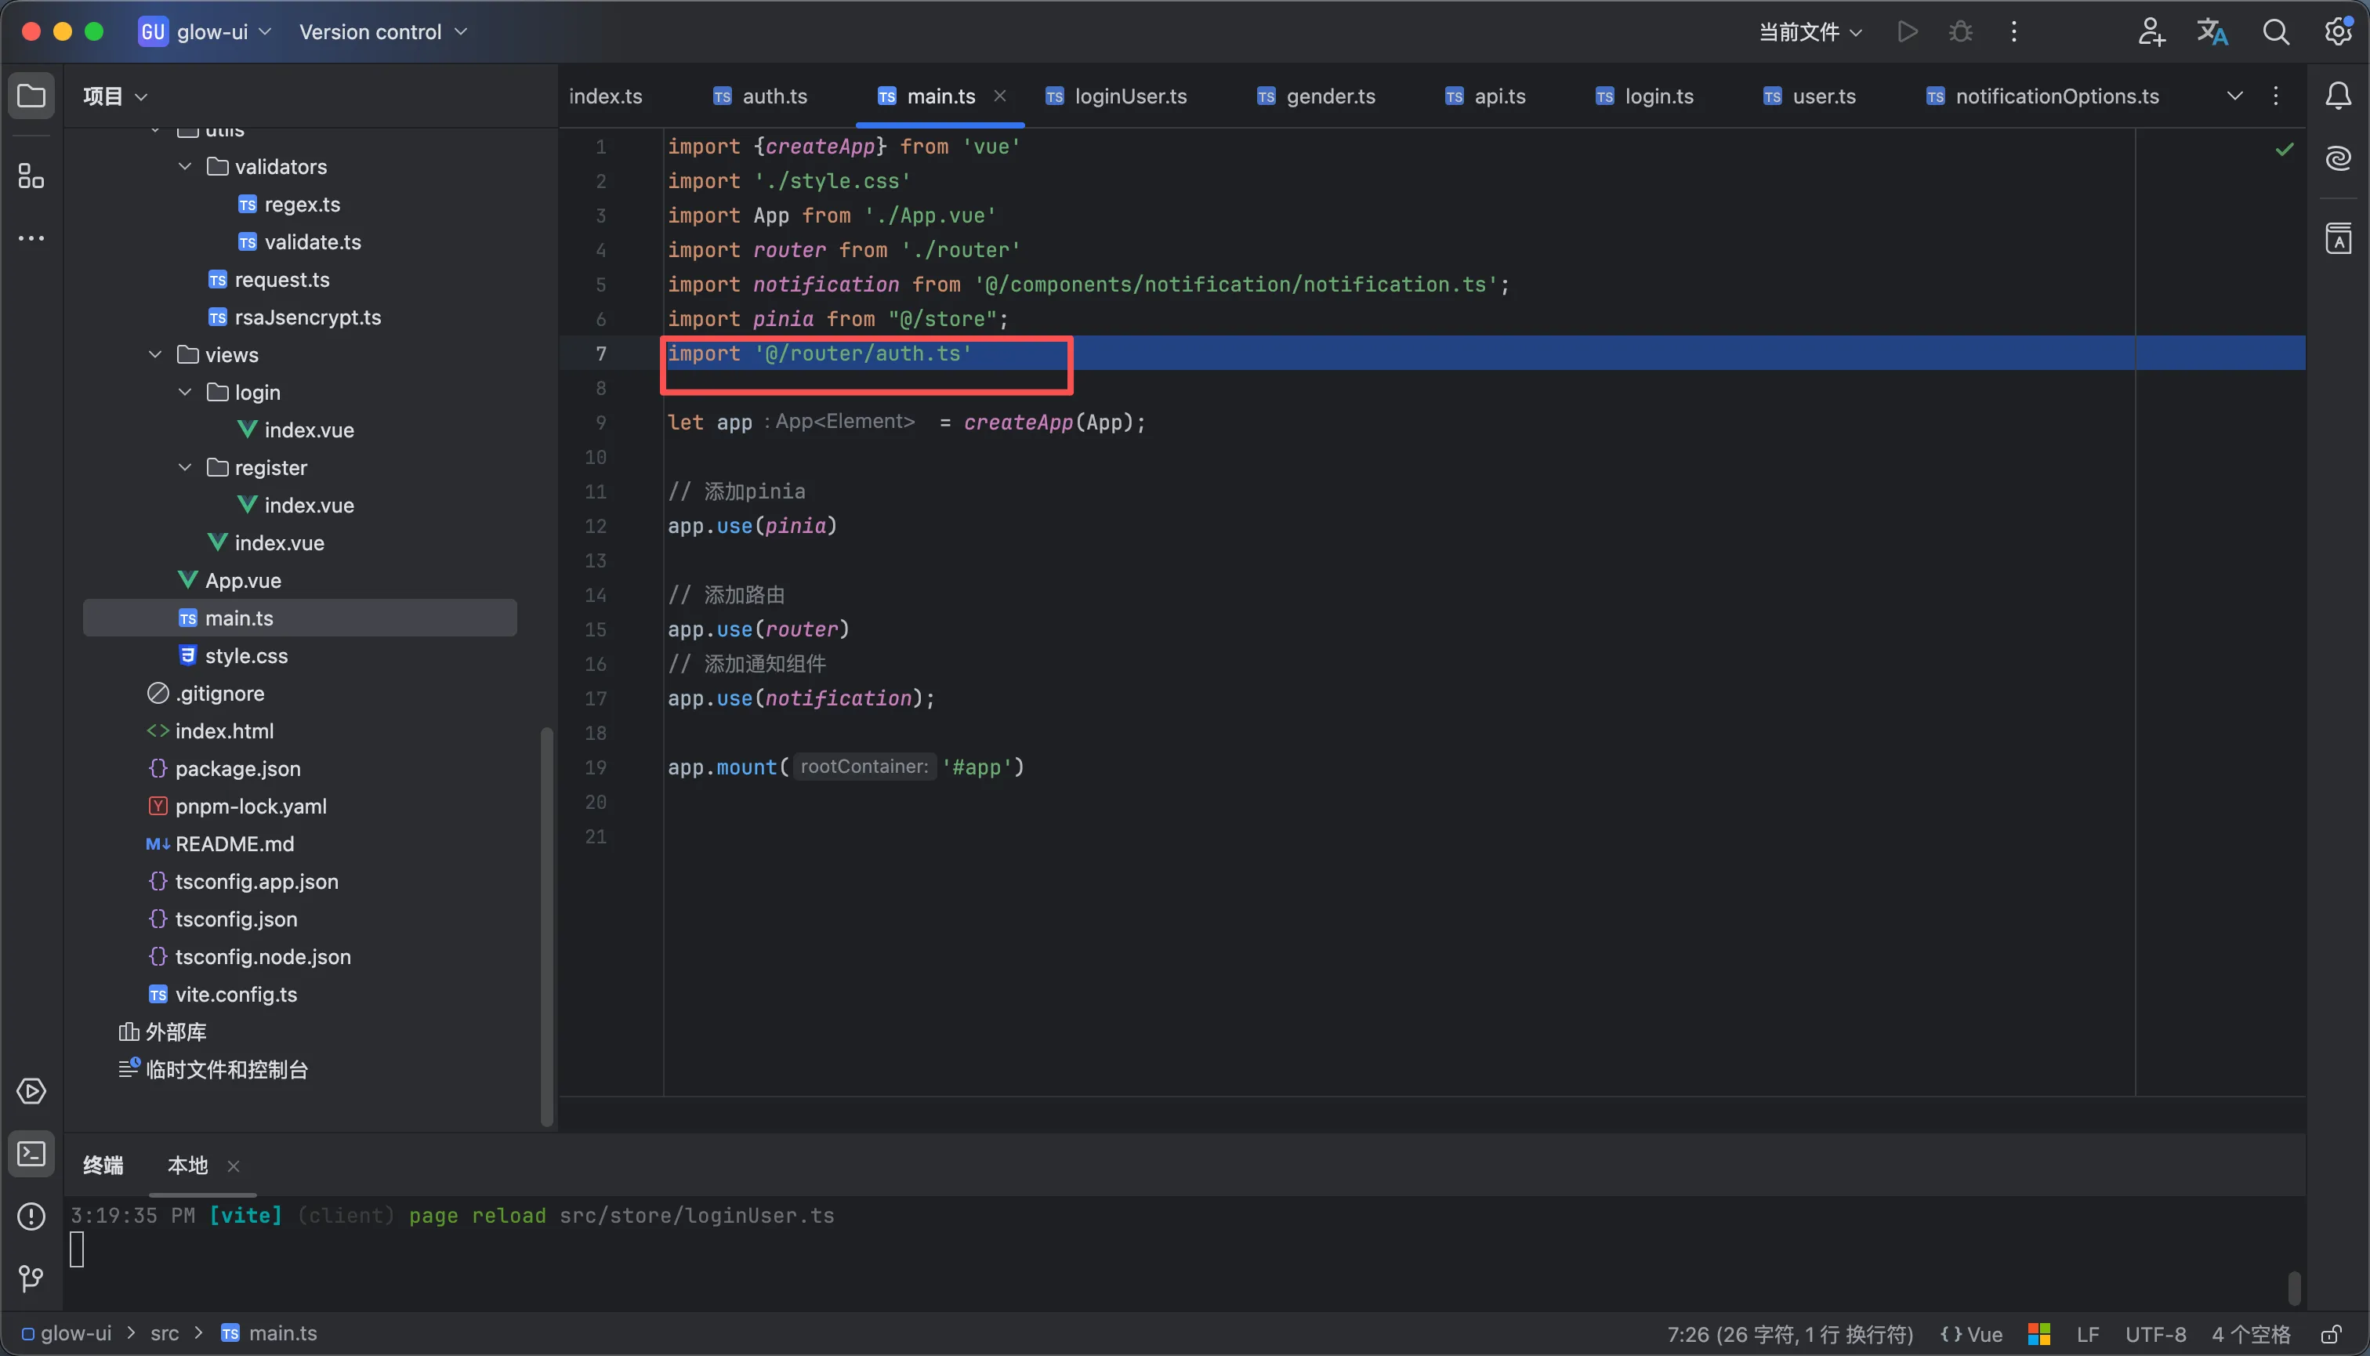The height and width of the screenshot is (1356, 2370).
Task: Click the UTF-8 encoding in status bar
Action: (2155, 1335)
